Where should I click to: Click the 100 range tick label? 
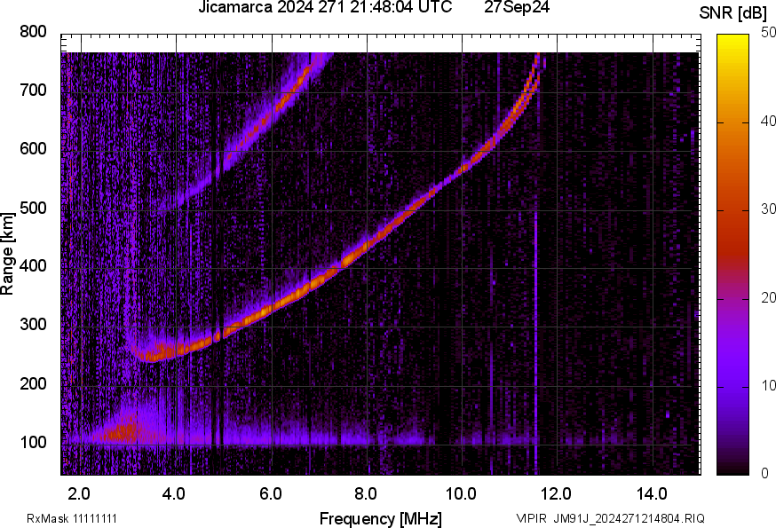tap(34, 443)
